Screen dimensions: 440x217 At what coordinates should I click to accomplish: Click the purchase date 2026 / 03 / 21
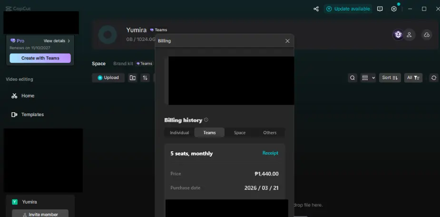point(262,188)
